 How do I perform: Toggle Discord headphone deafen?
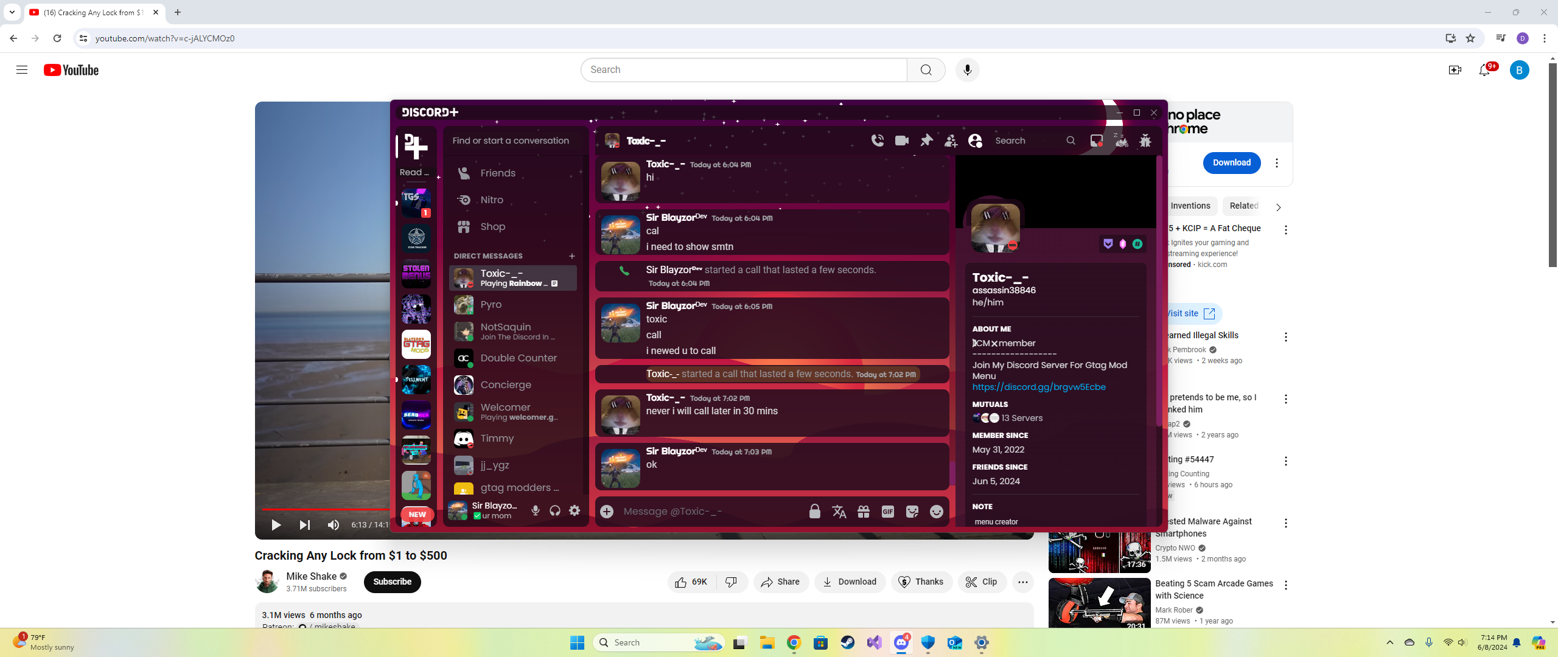[x=554, y=510]
